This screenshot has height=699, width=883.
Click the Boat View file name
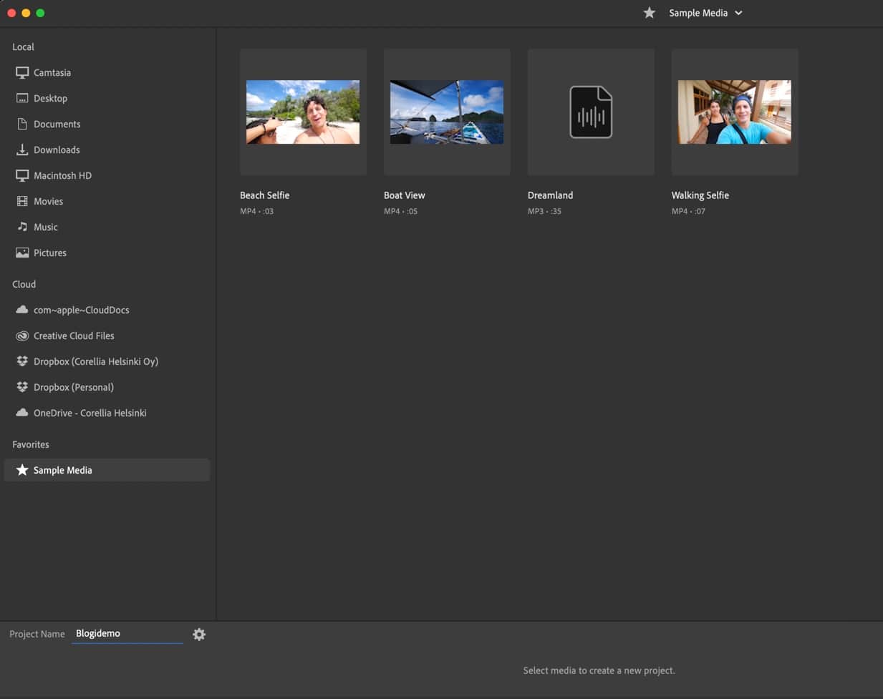click(x=405, y=195)
